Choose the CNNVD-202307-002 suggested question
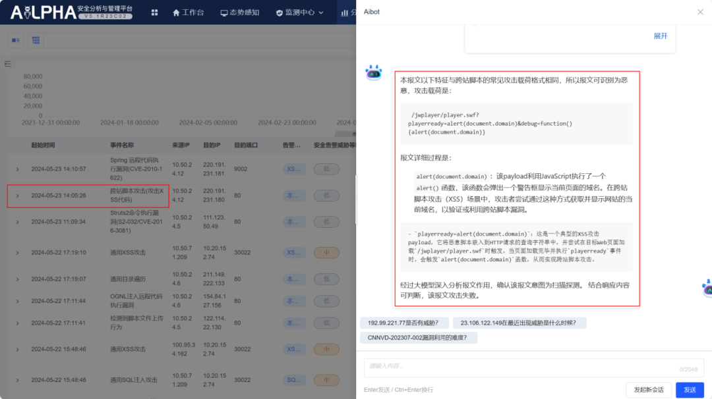Screen dimensions: 712x399 tap(418, 338)
